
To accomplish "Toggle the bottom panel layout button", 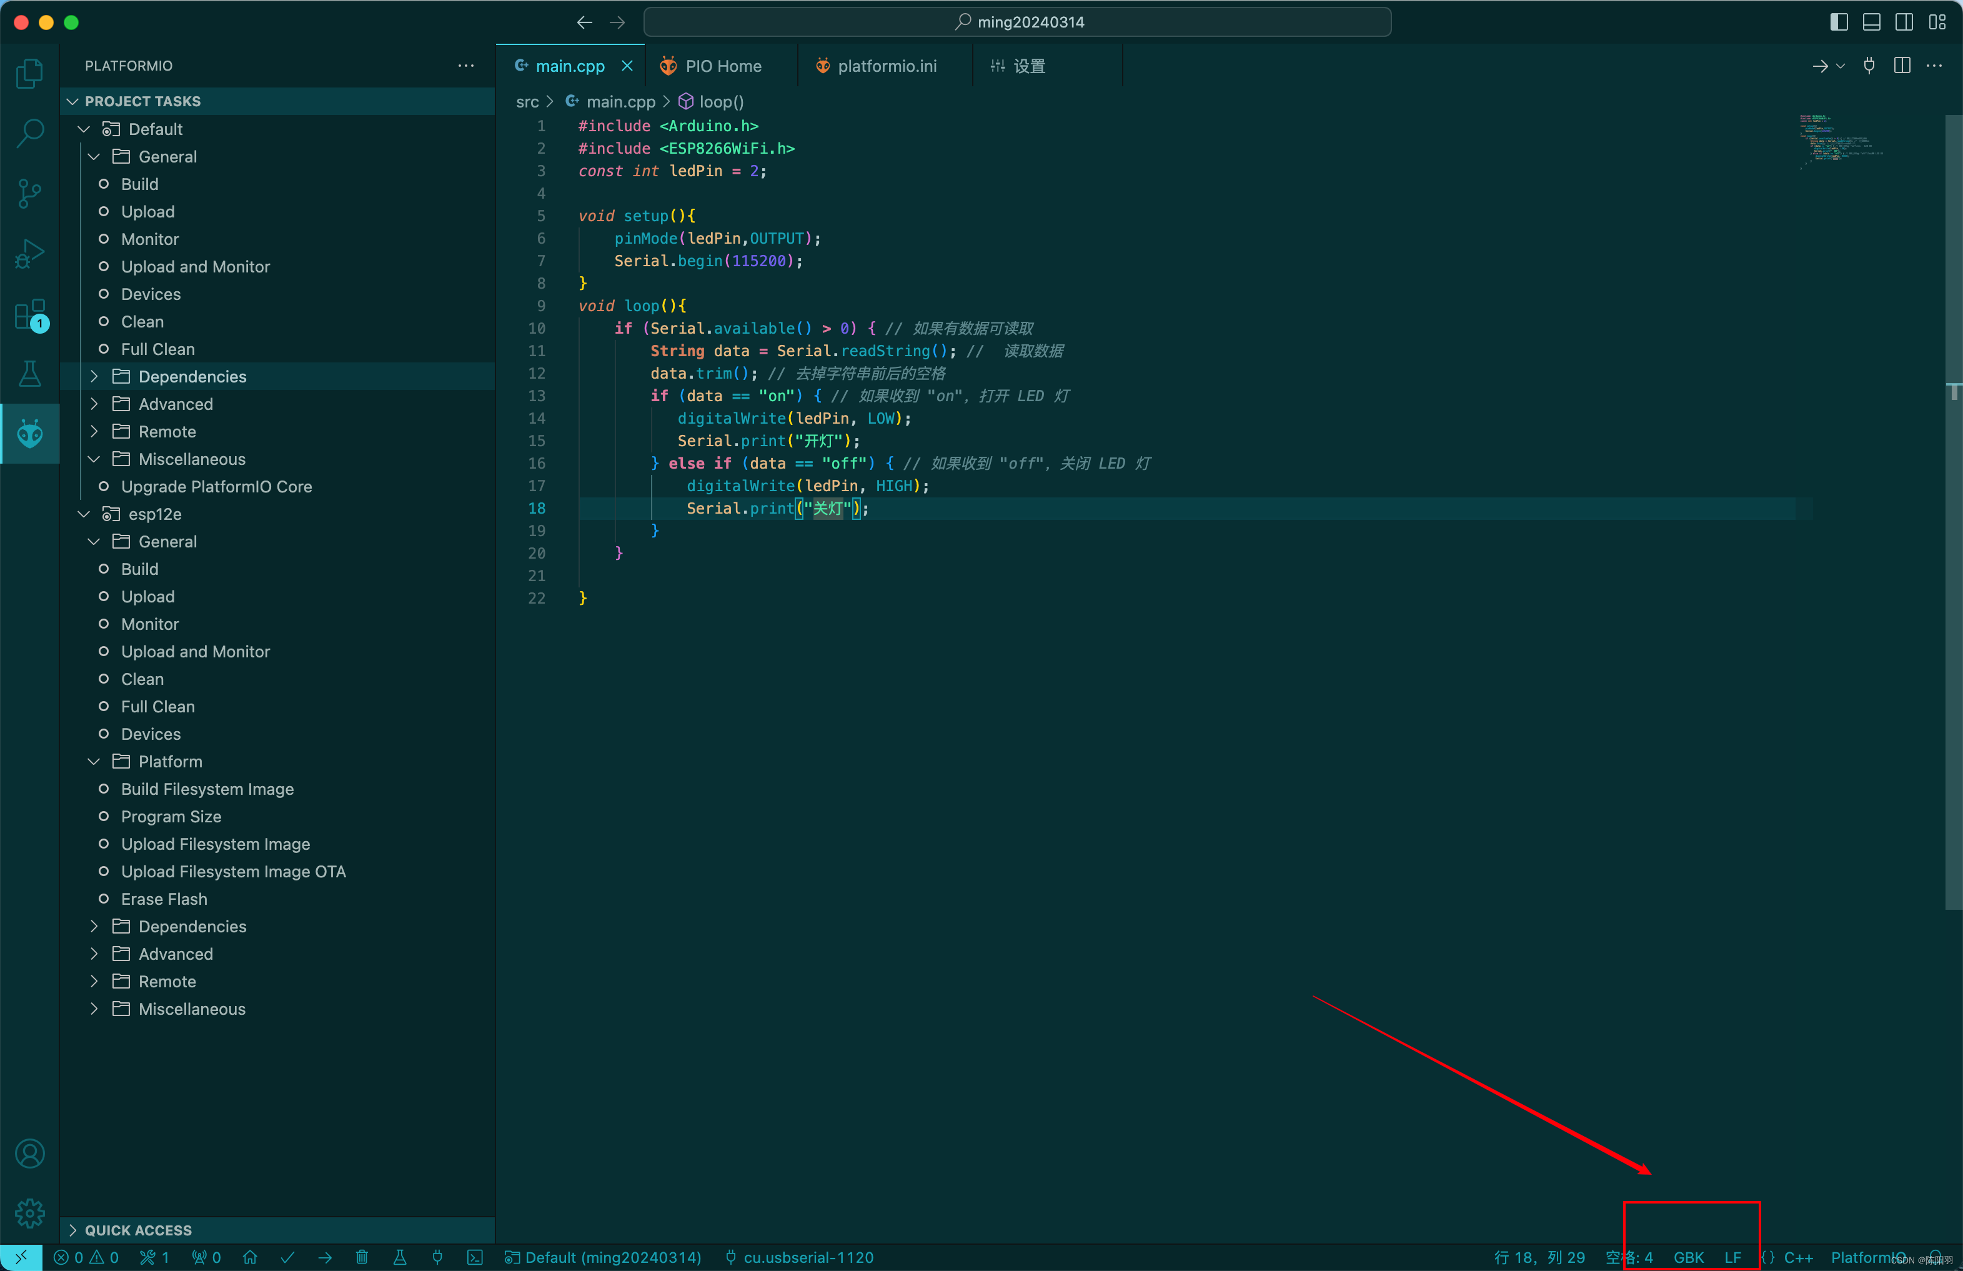I will click(x=1871, y=22).
